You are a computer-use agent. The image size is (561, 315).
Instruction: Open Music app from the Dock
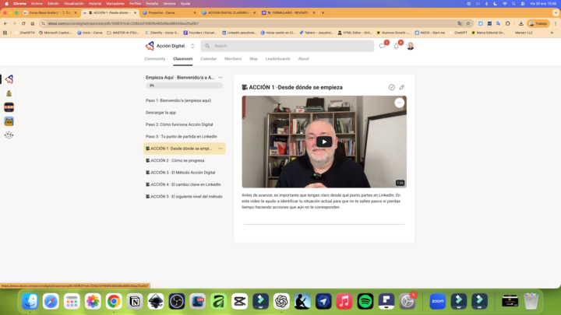(x=344, y=302)
